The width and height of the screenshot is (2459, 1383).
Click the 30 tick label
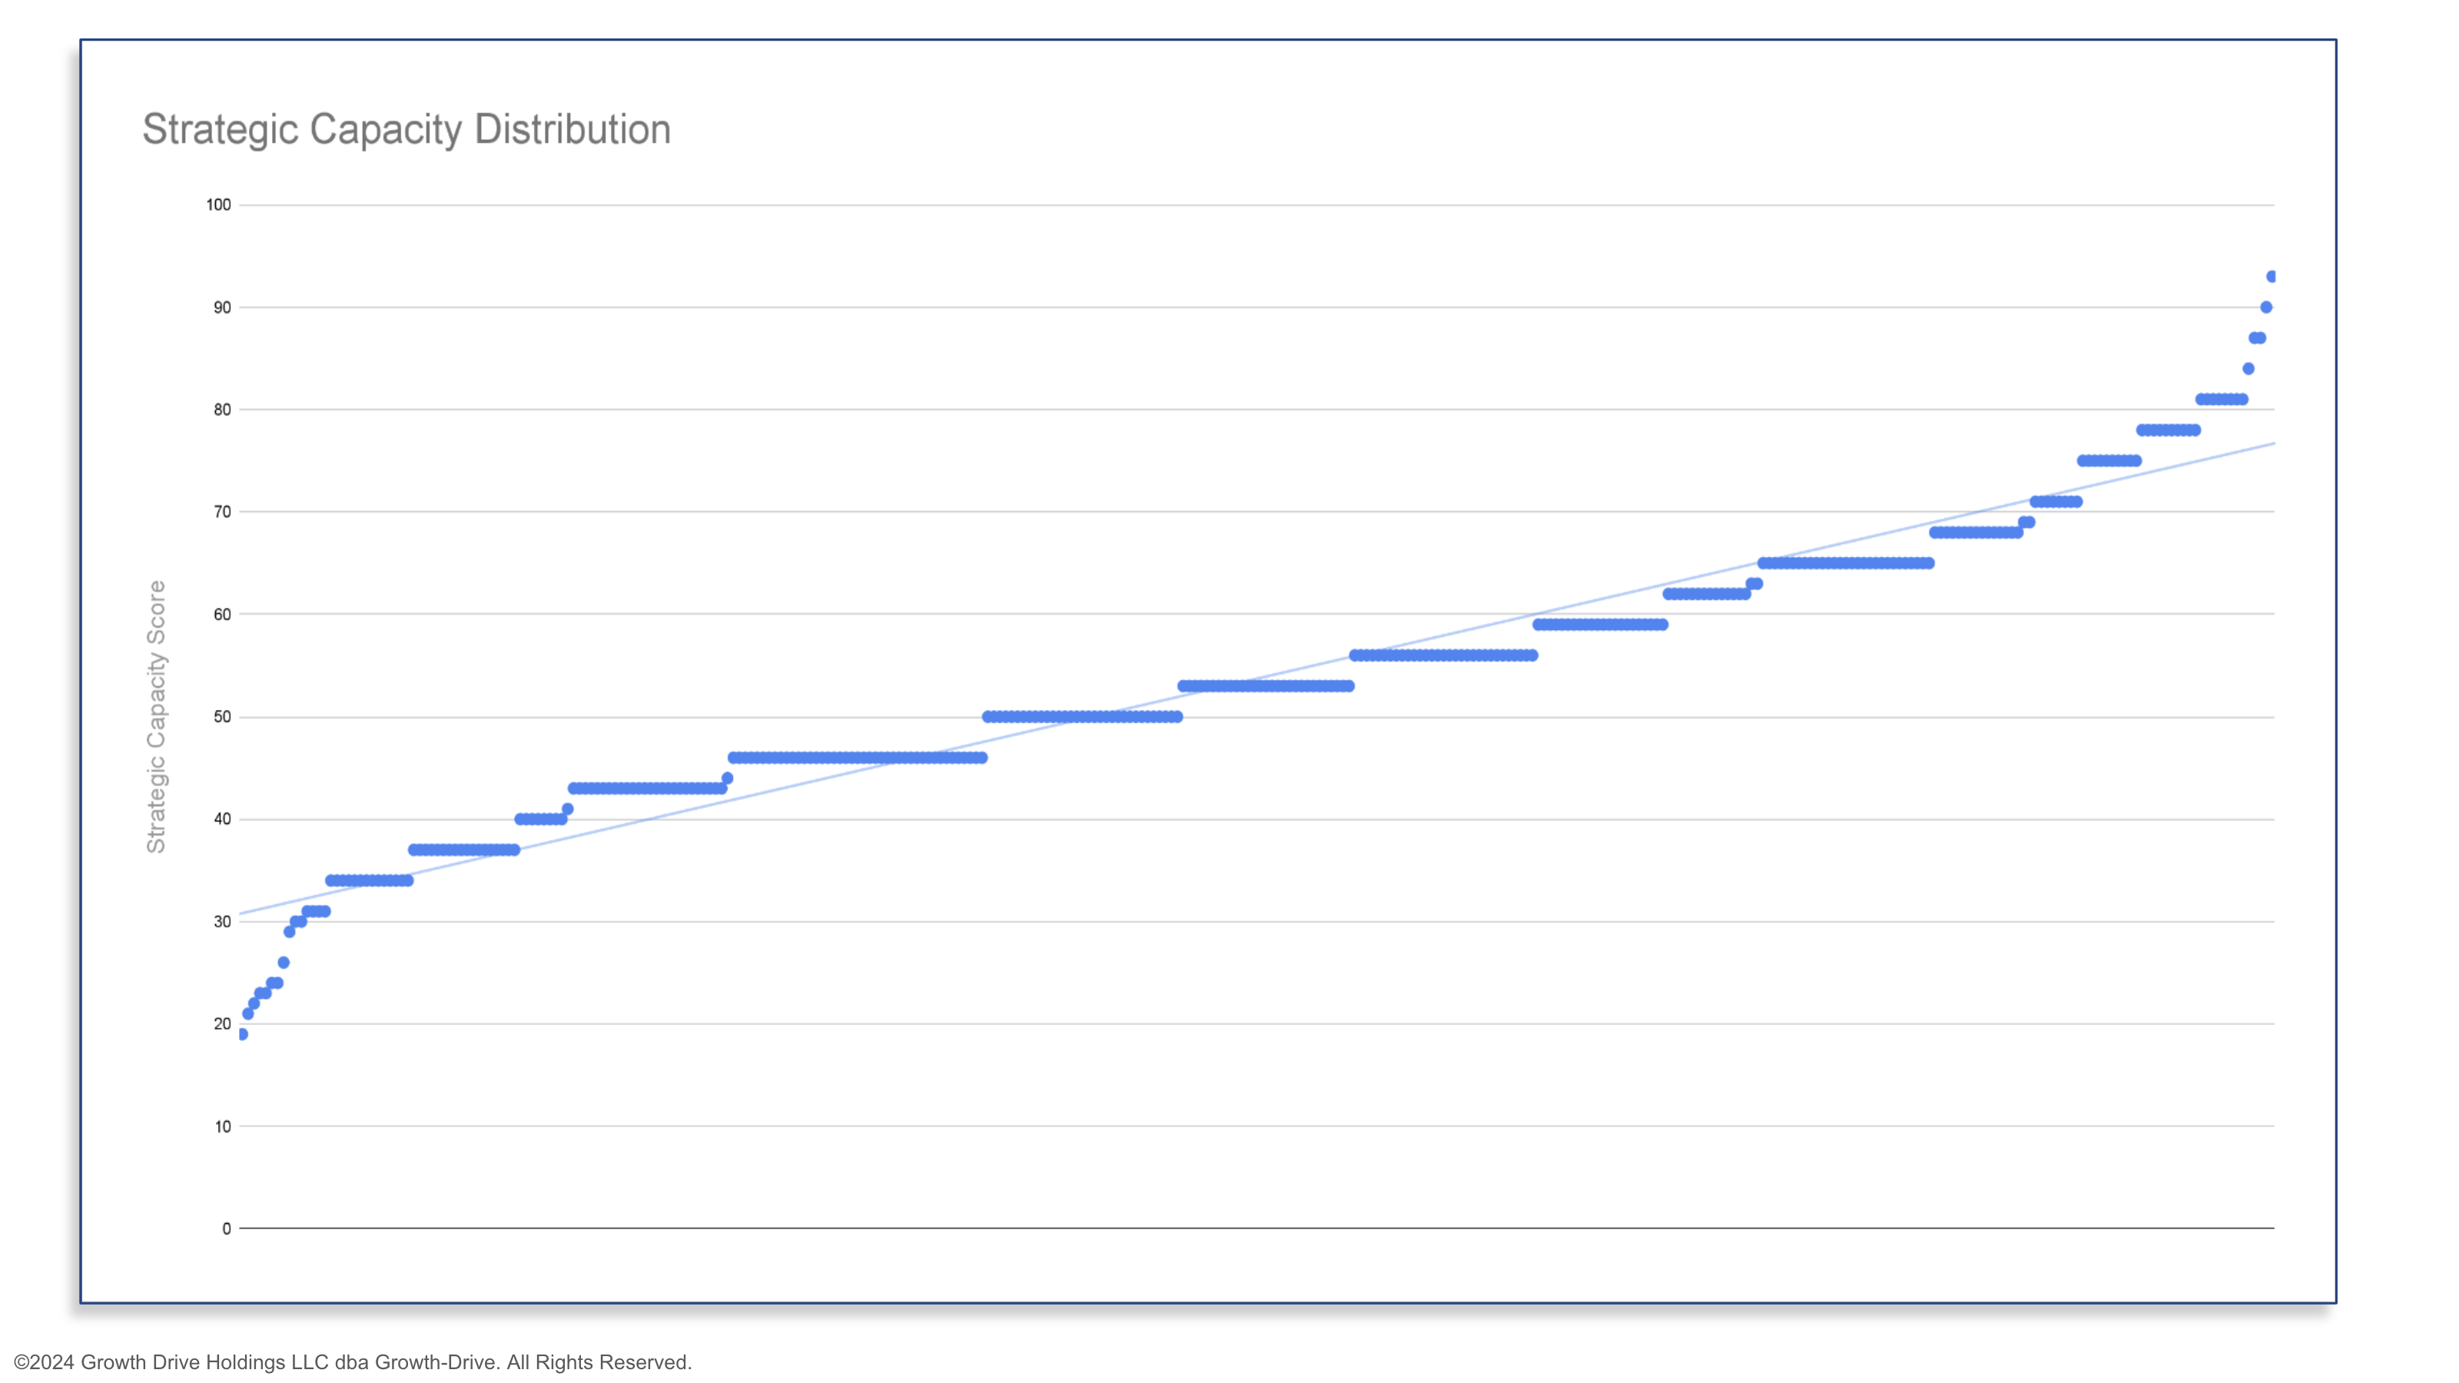click(221, 922)
